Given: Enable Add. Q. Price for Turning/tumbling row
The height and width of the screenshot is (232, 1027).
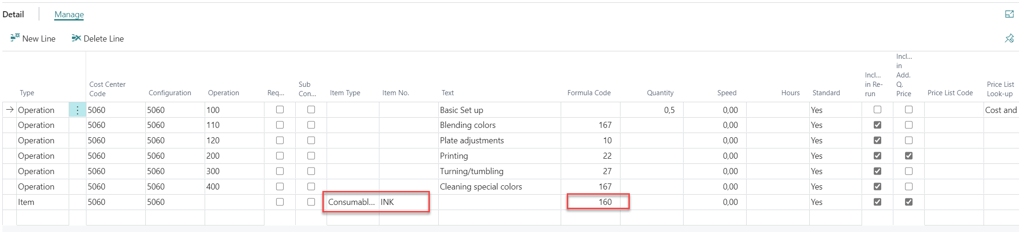Looking at the screenshot, I should tap(909, 171).
